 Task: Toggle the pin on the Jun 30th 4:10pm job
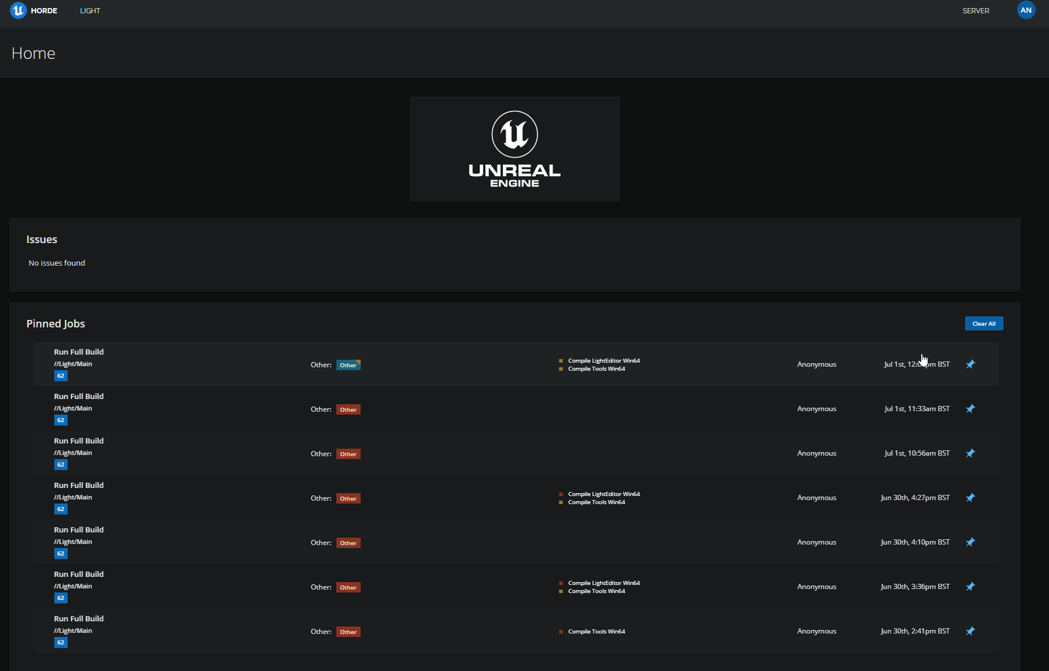point(970,542)
